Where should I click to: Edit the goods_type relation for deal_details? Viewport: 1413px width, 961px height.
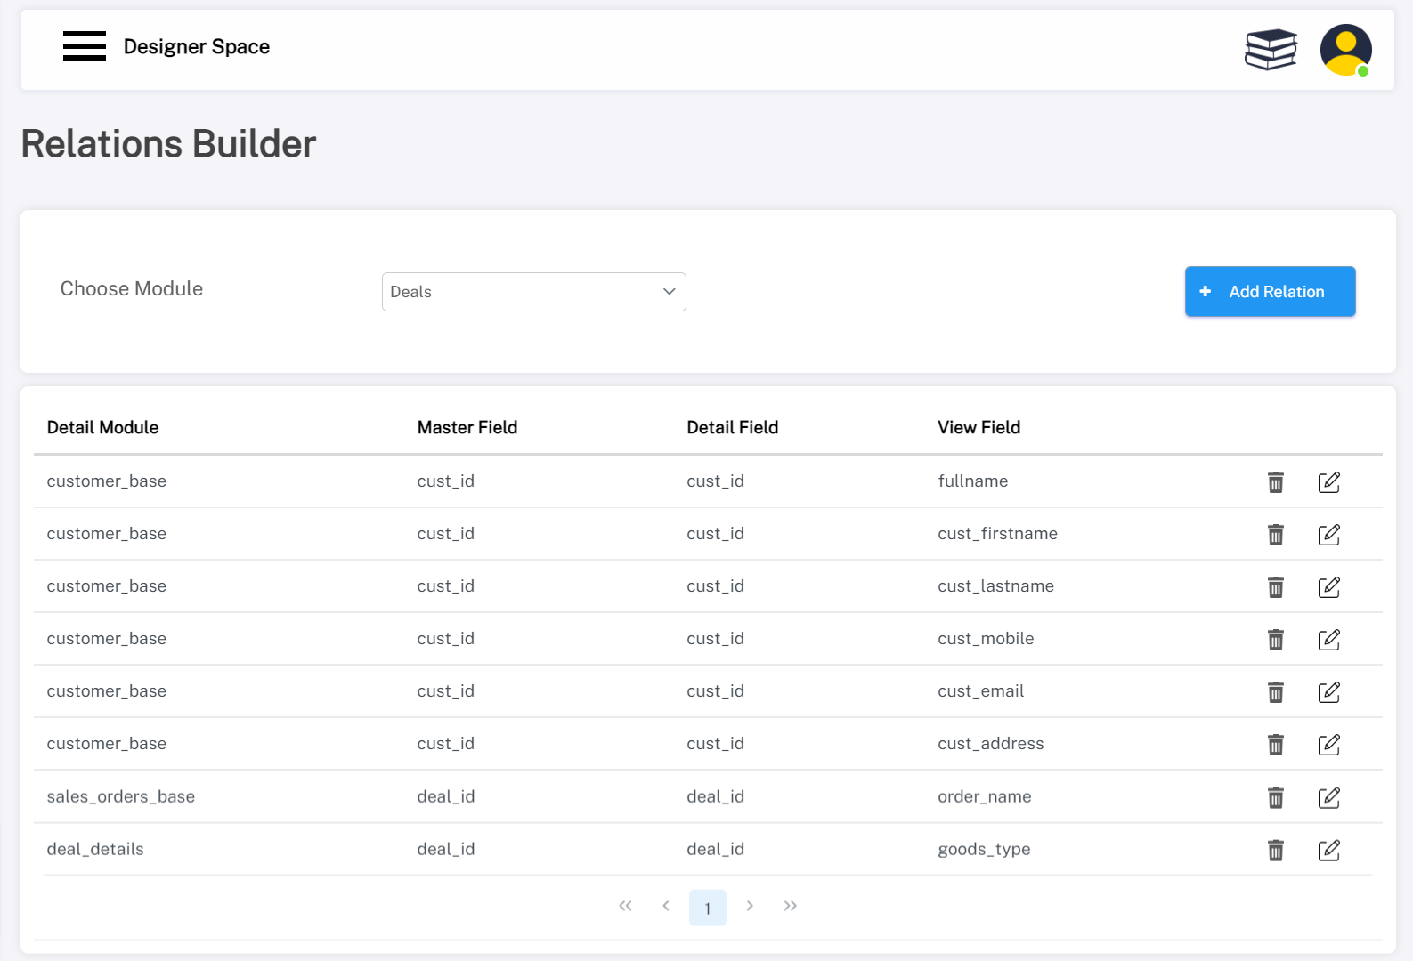(1328, 851)
